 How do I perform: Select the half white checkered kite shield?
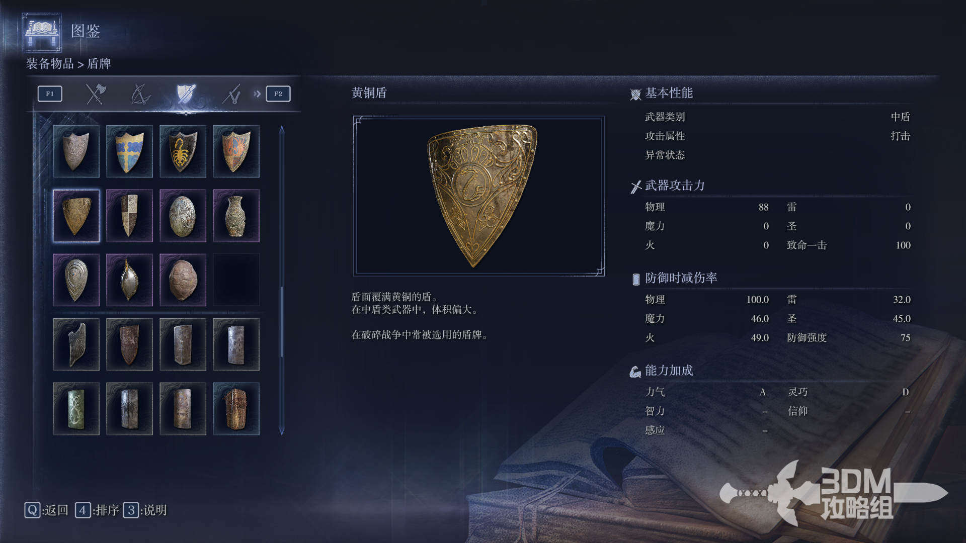pyautogui.click(x=129, y=216)
